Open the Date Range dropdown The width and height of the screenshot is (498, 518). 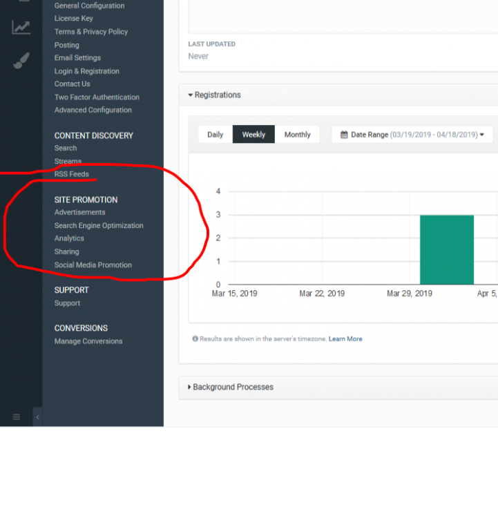pos(412,135)
